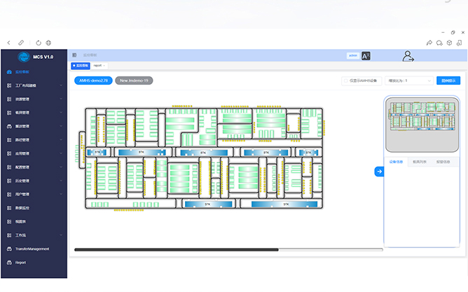Switch language with the A translate icon
The height and width of the screenshot is (292, 468).
366,56
